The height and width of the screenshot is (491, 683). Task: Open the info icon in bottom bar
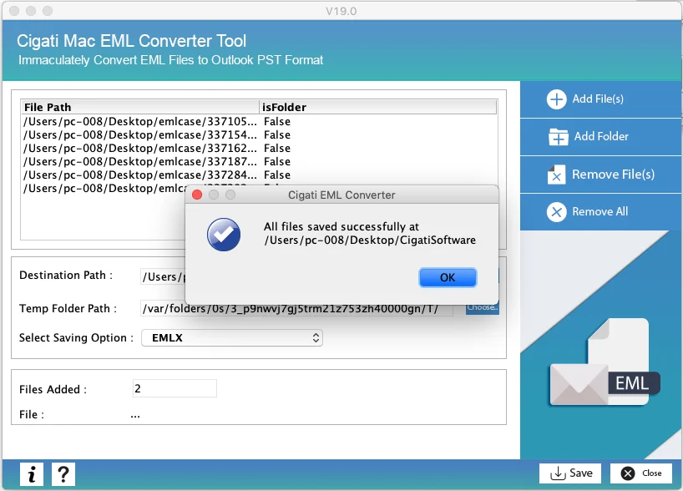click(x=32, y=474)
